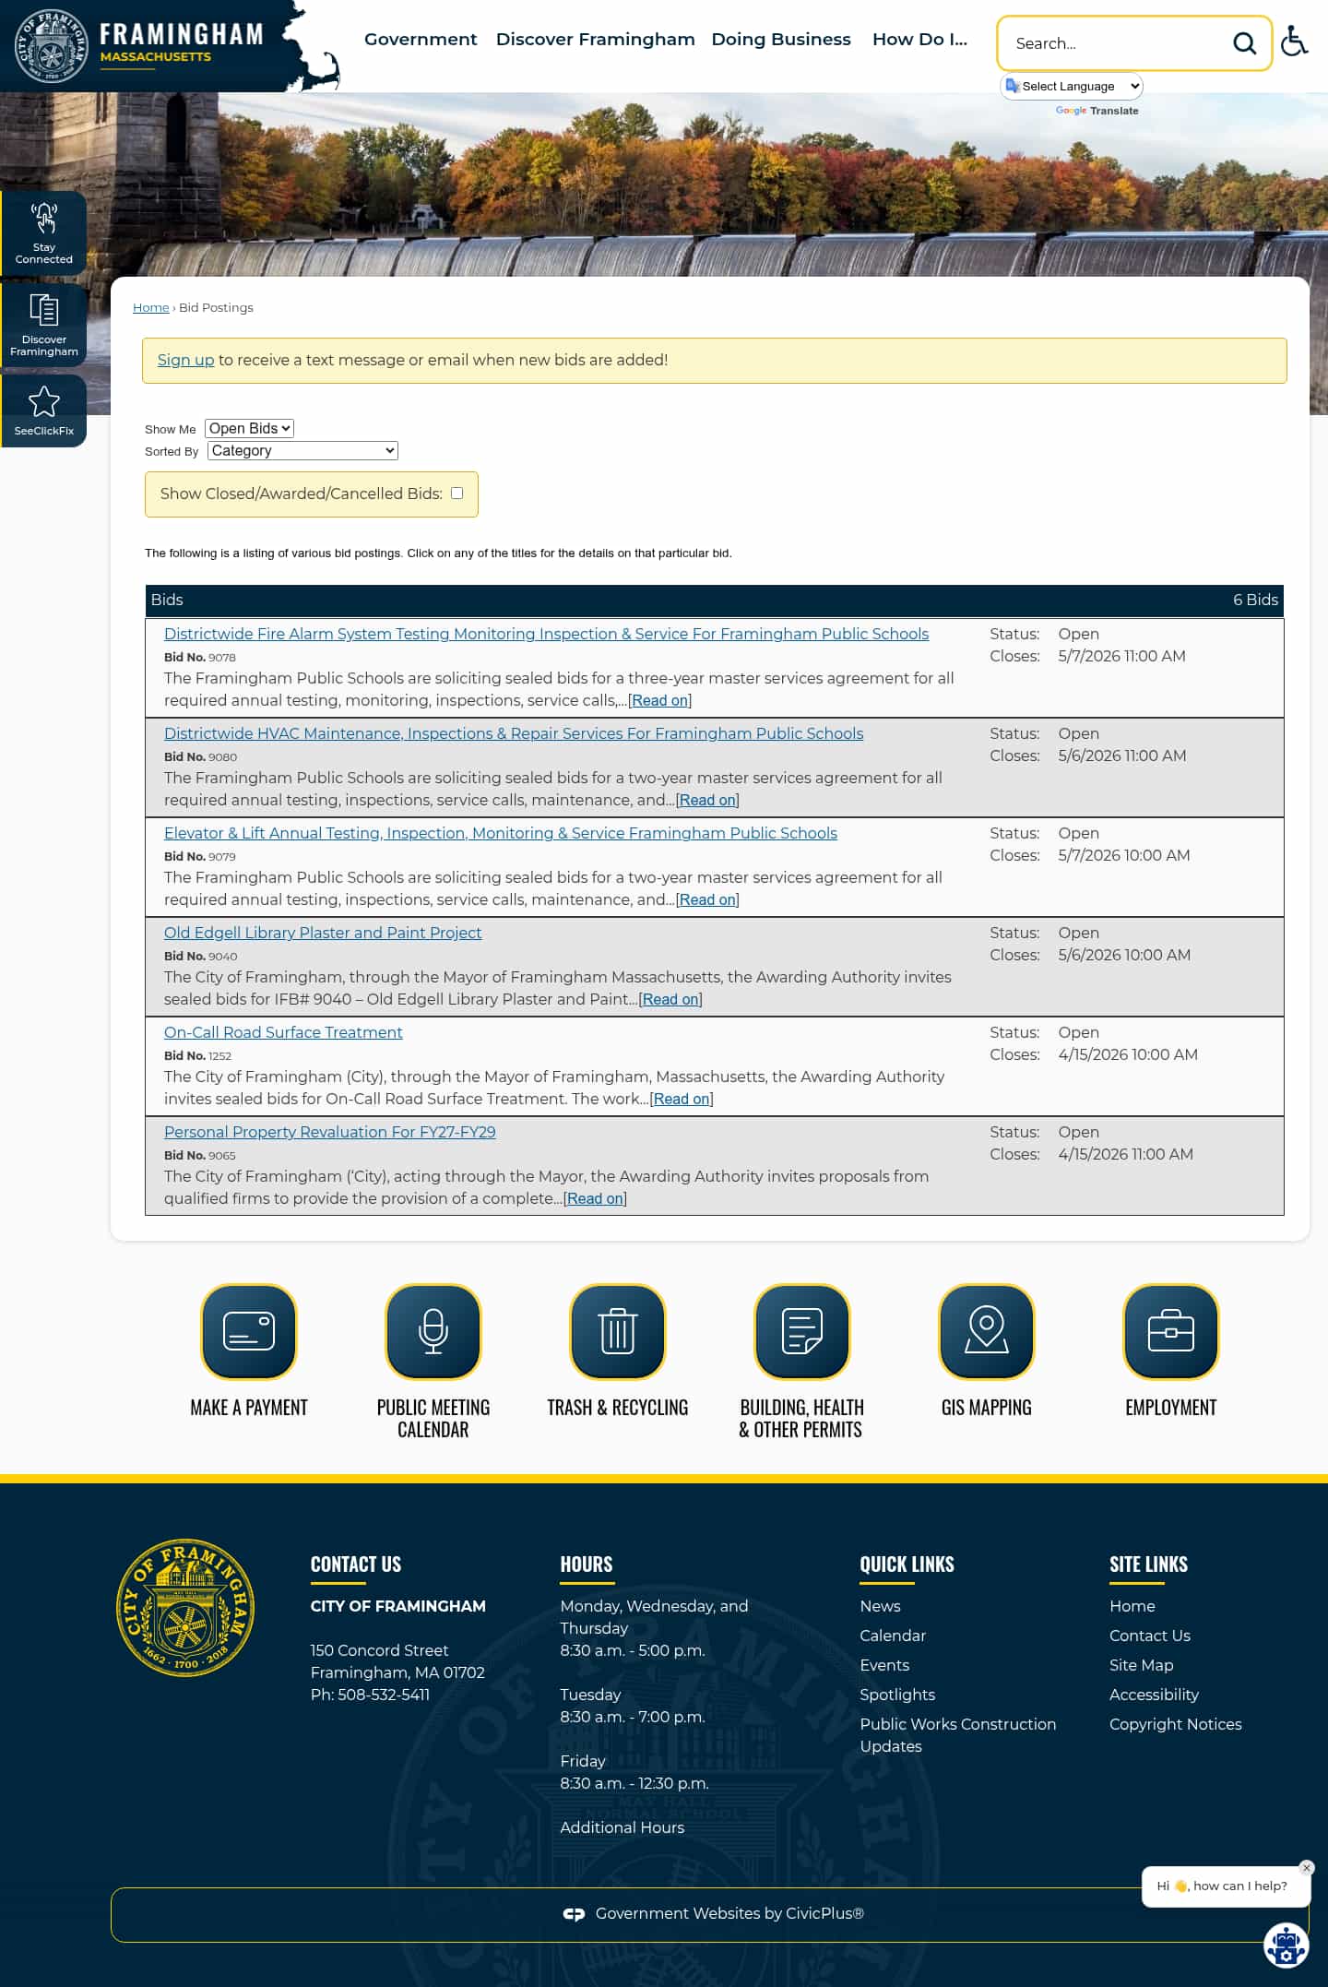The height and width of the screenshot is (1987, 1328).
Task: Open Site Map link
Action: 1142,1665
